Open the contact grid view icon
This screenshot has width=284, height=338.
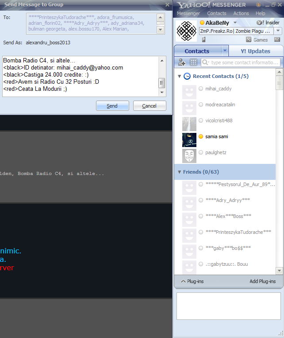point(193,62)
